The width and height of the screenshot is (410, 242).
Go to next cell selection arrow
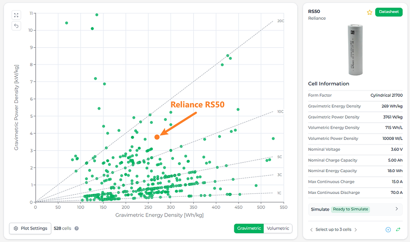pyautogui.click(x=356, y=230)
